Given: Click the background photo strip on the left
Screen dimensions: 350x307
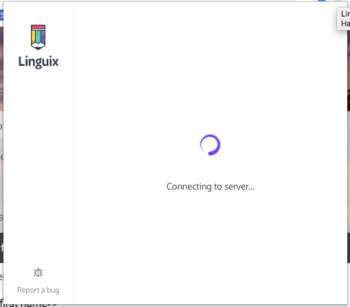Looking at the screenshot, I should (x=1, y=69).
